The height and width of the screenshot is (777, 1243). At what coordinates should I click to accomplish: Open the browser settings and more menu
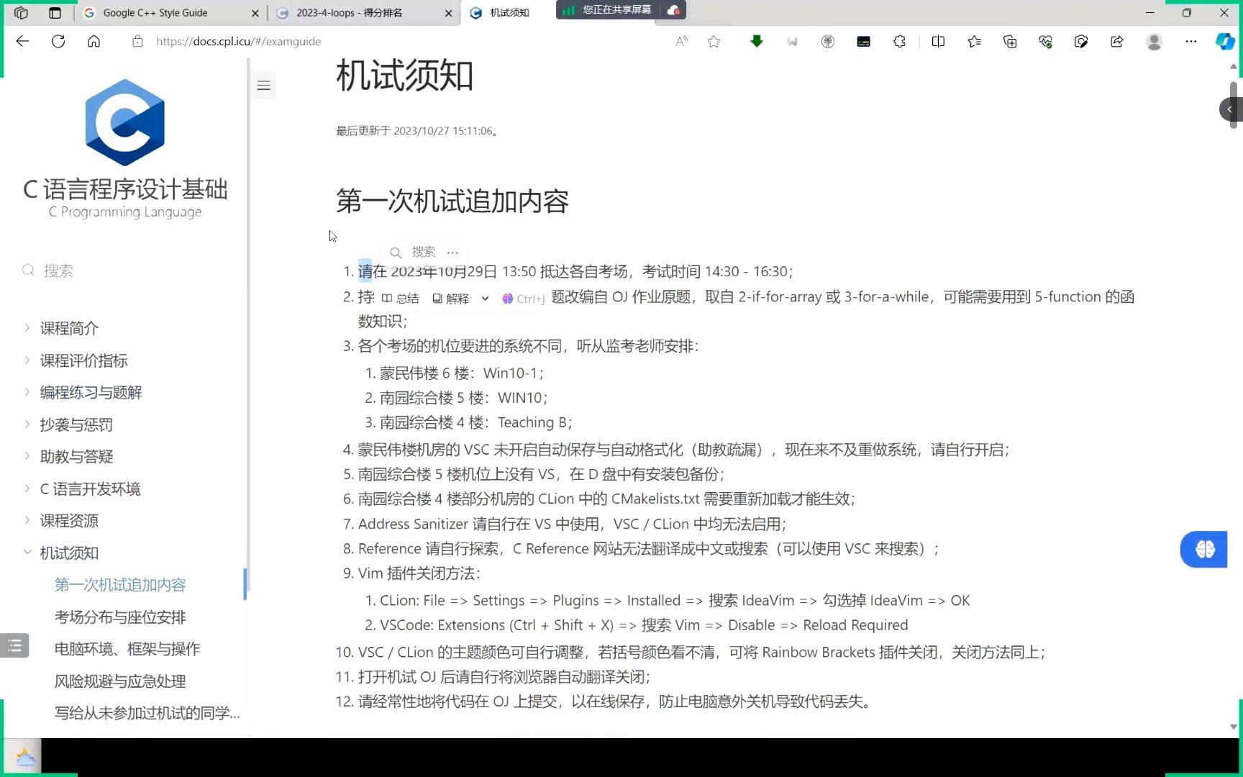pos(1191,41)
